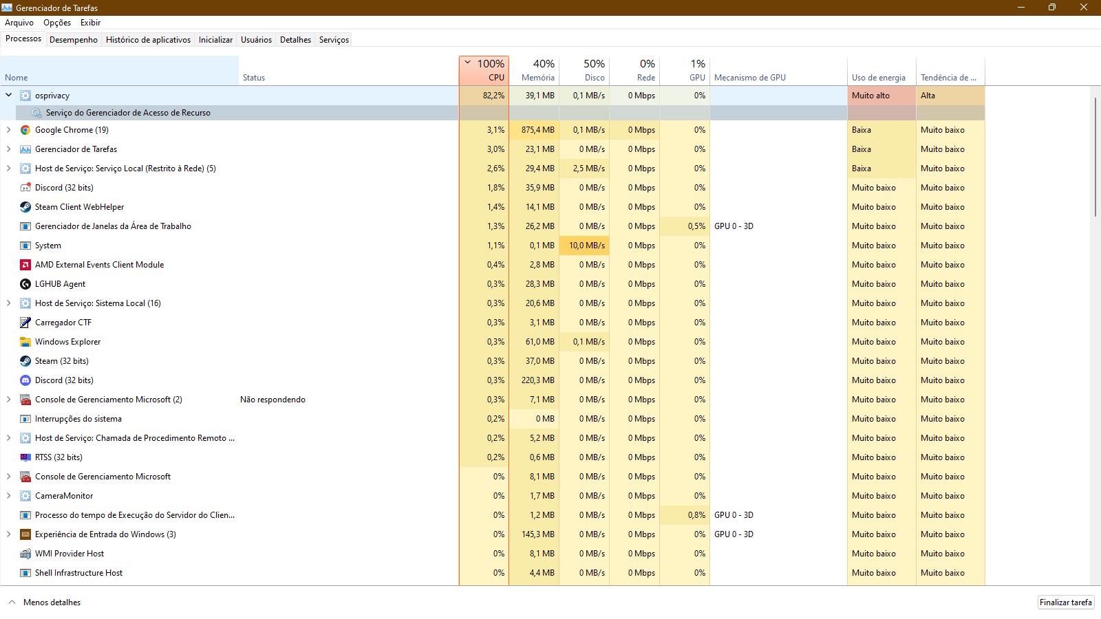The width and height of the screenshot is (1101, 619).
Task: Click the Finalizar tarefa button
Action: (1066, 602)
